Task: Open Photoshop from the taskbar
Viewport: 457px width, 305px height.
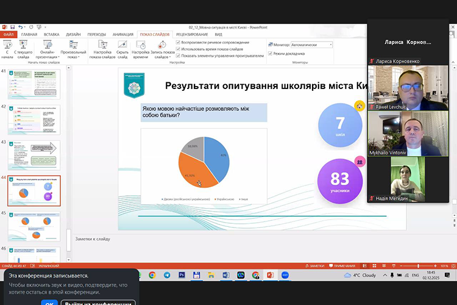Action: pyautogui.click(x=182, y=275)
